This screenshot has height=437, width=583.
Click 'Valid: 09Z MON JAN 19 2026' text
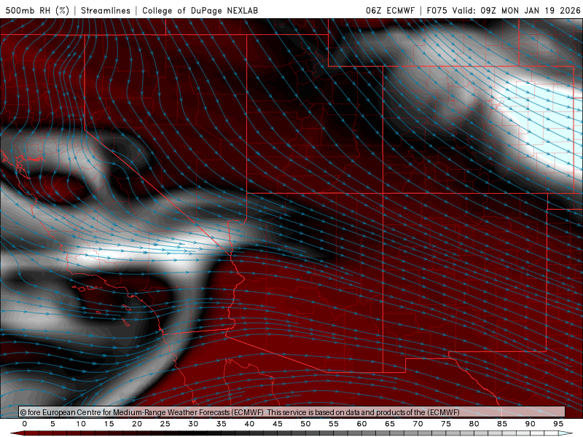click(517, 10)
